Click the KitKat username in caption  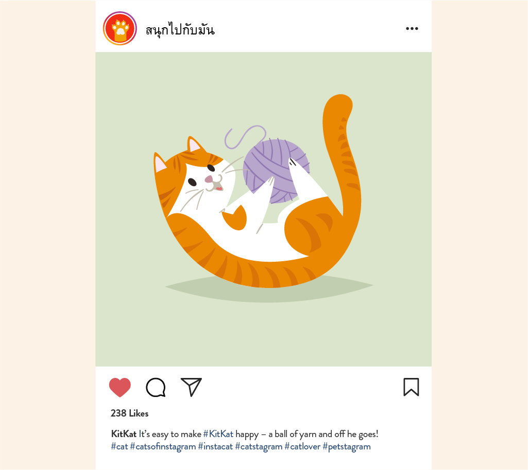pyautogui.click(x=124, y=433)
